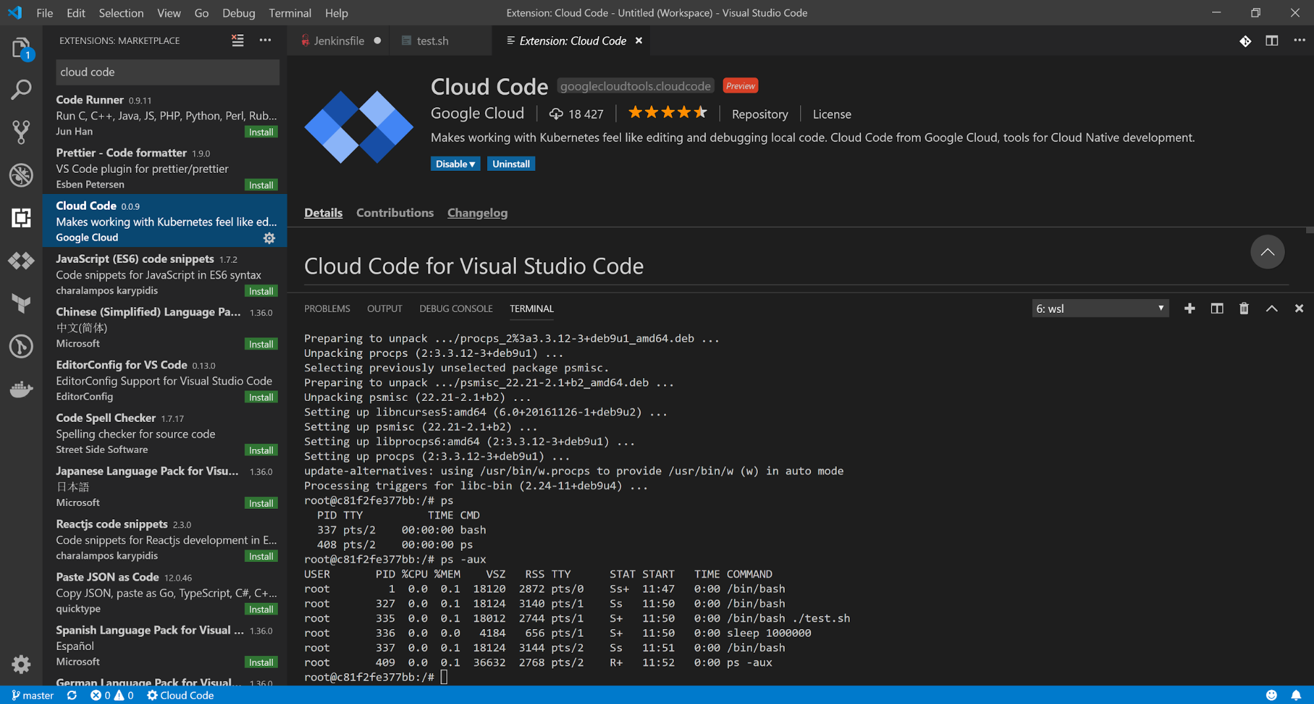
Task: Kill the active terminal
Action: 1244,308
